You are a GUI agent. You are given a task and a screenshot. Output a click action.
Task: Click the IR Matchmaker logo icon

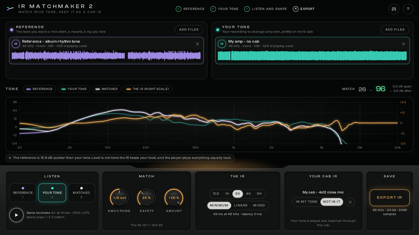coord(10,9)
